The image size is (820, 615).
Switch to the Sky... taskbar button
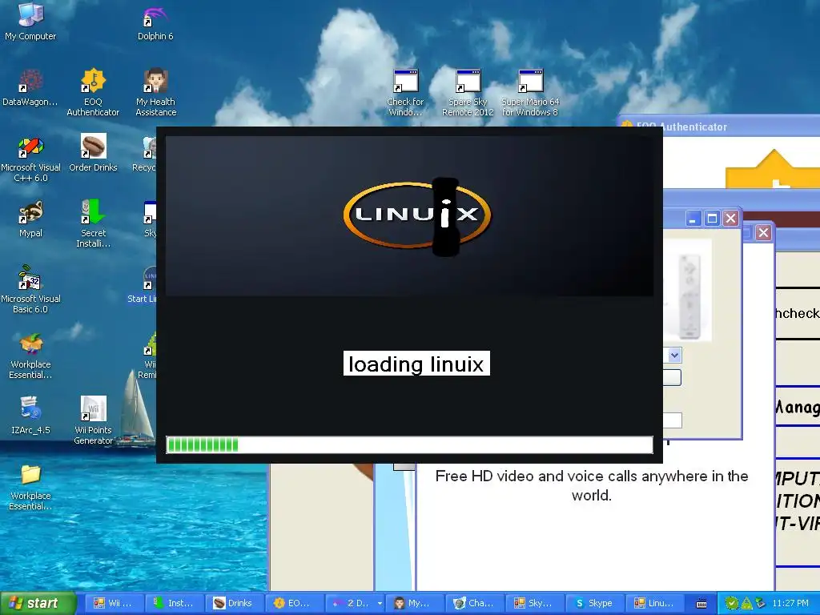534,603
